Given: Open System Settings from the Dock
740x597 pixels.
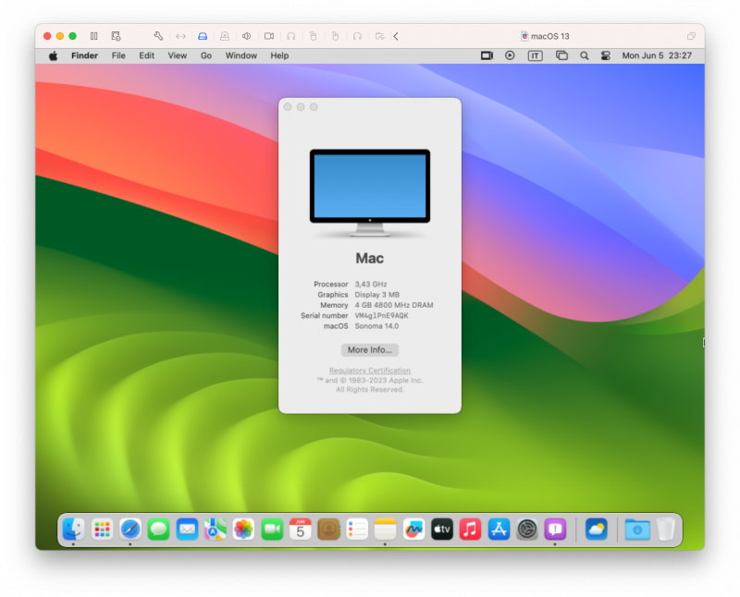Looking at the screenshot, I should (527, 529).
